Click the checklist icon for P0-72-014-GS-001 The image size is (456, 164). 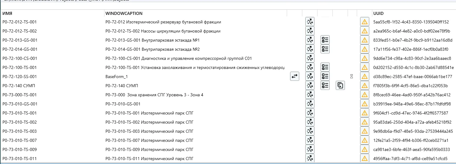(325, 49)
